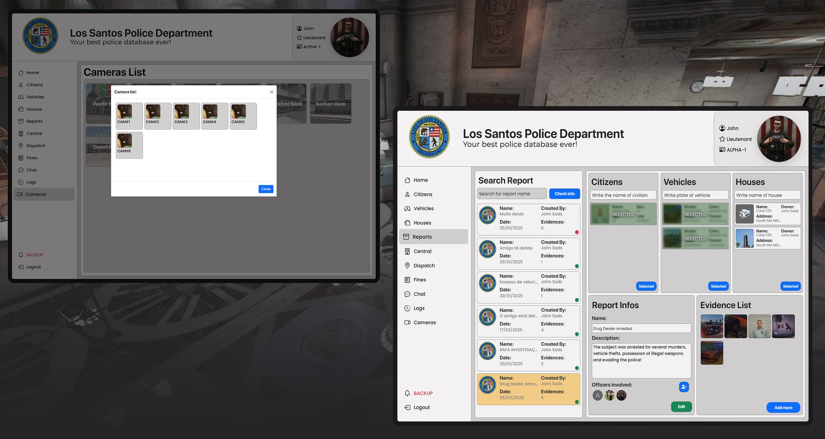Open the CAM#3 camera thumbnail
Image resolution: width=825 pixels, height=439 pixels.
[x=186, y=115]
